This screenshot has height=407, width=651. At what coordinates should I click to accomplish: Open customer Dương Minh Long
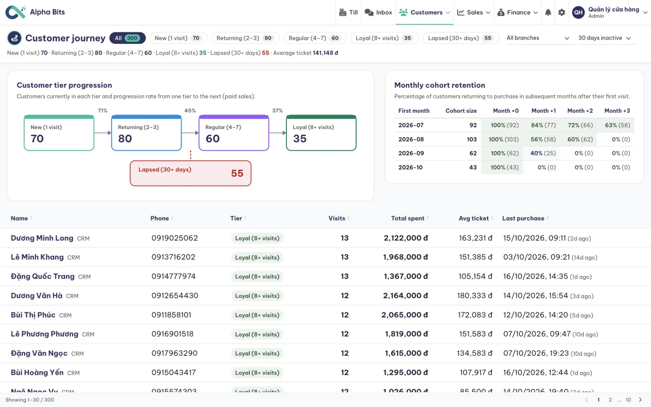(42, 238)
